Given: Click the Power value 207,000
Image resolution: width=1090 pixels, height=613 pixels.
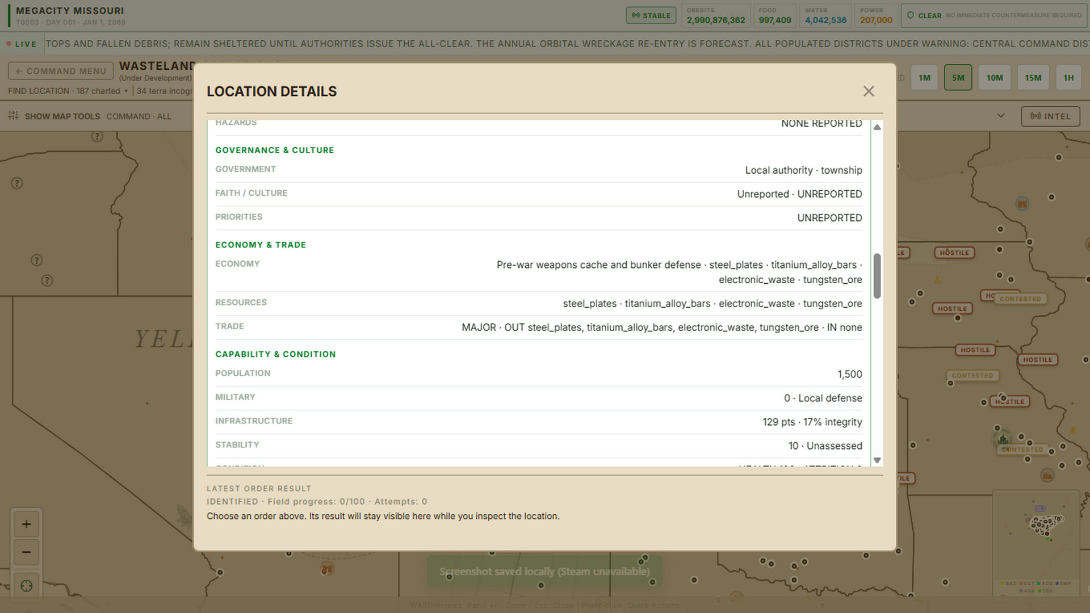Looking at the screenshot, I should point(876,20).
